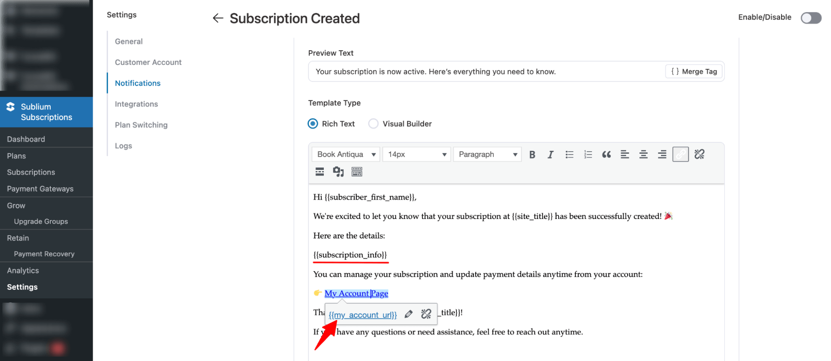Insert a bulleted list
The image size is (831, 361).
click(569, 155)
